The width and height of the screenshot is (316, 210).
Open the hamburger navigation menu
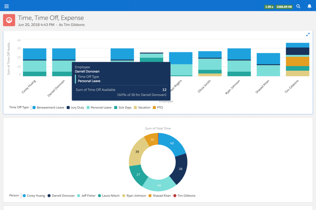tap(6, 6)
